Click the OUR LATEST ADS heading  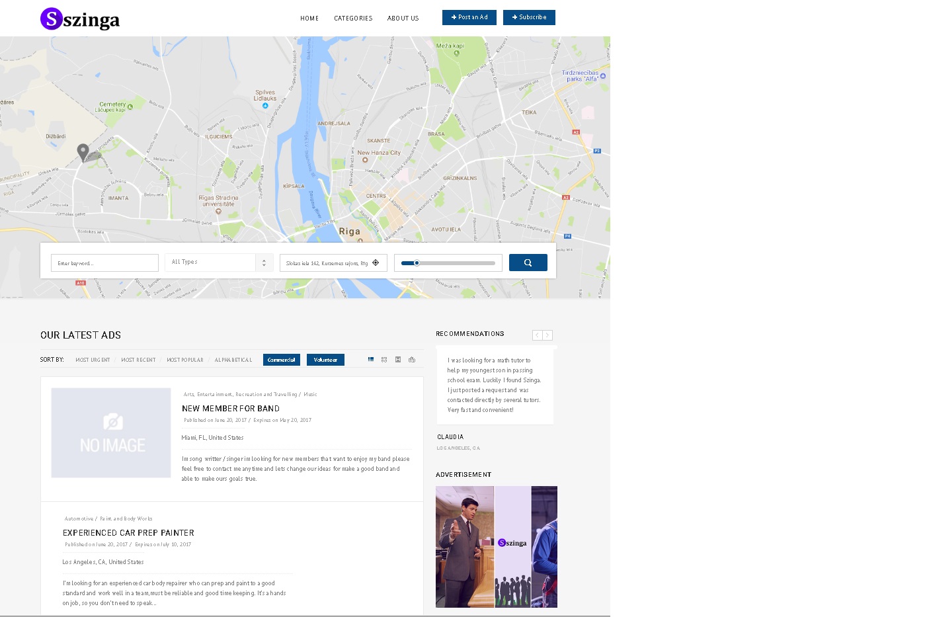[81, 335]
